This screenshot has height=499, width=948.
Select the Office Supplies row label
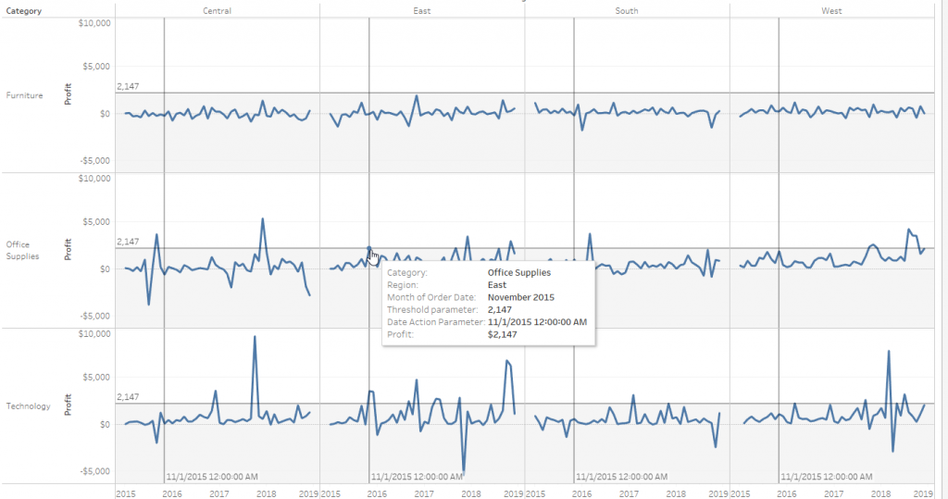[x=22, y=250]
